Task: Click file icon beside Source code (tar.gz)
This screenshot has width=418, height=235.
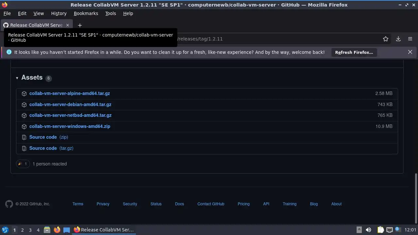Action: point(24,149)
